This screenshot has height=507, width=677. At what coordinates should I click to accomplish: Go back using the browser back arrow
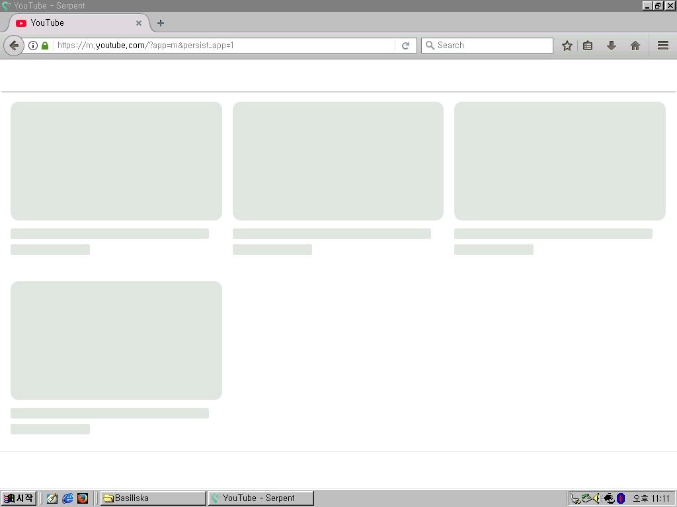14,46
